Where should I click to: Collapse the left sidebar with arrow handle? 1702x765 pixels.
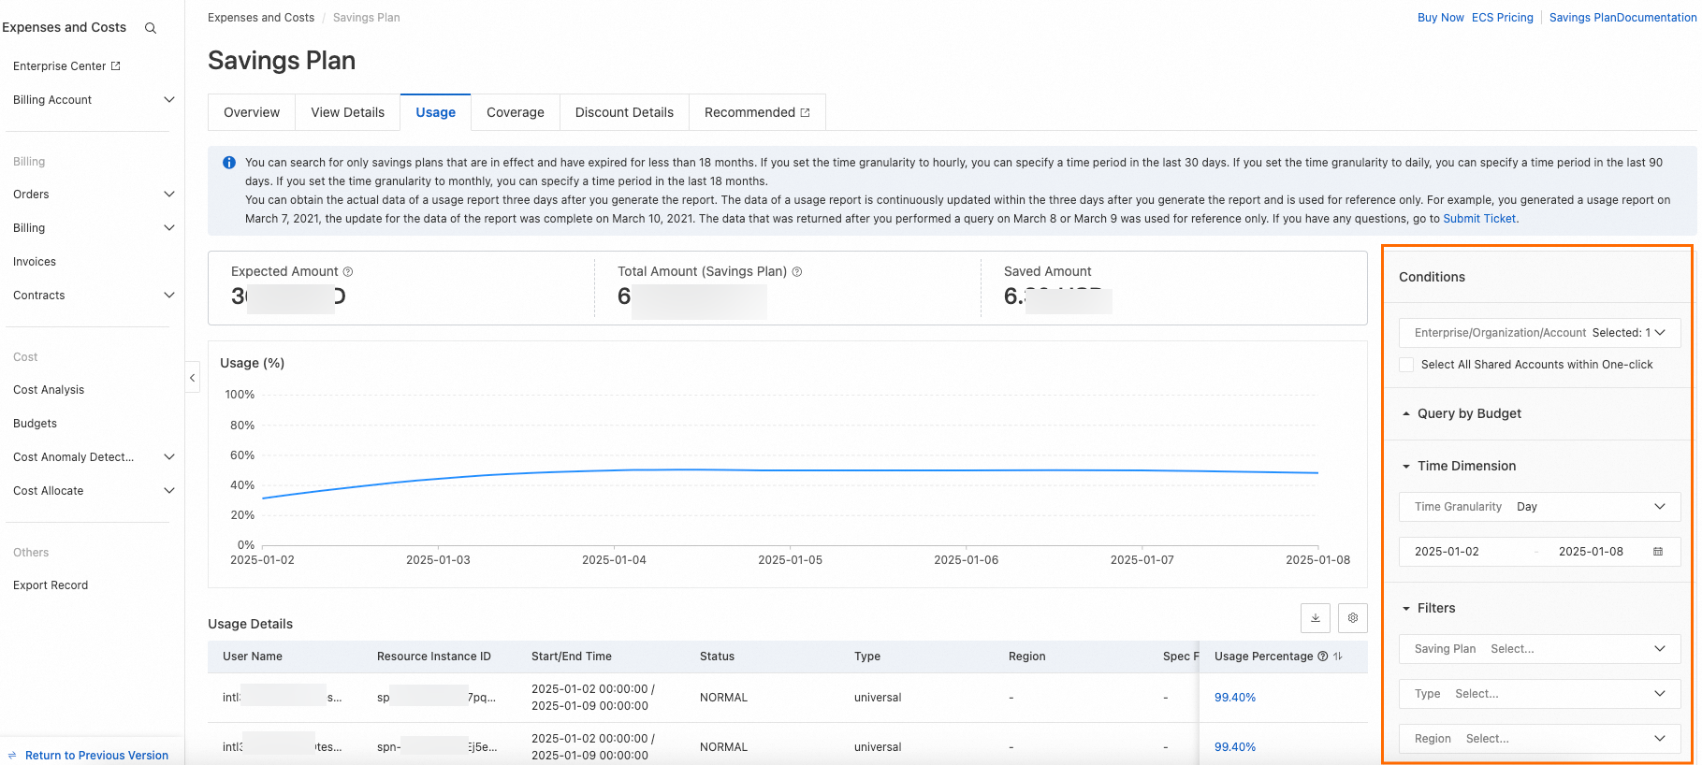(x=192, y=377)
